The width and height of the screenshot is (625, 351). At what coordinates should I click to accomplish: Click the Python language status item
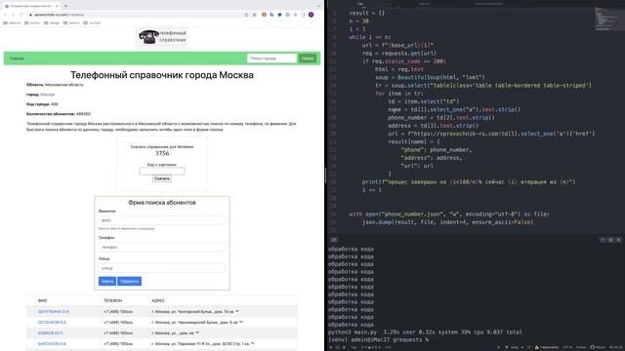(x=581, y=347)
